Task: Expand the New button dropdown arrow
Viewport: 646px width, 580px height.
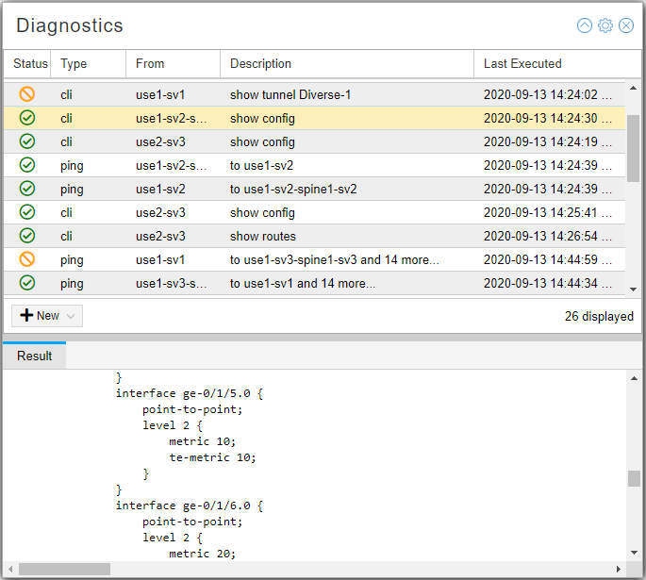Action: 72,316
